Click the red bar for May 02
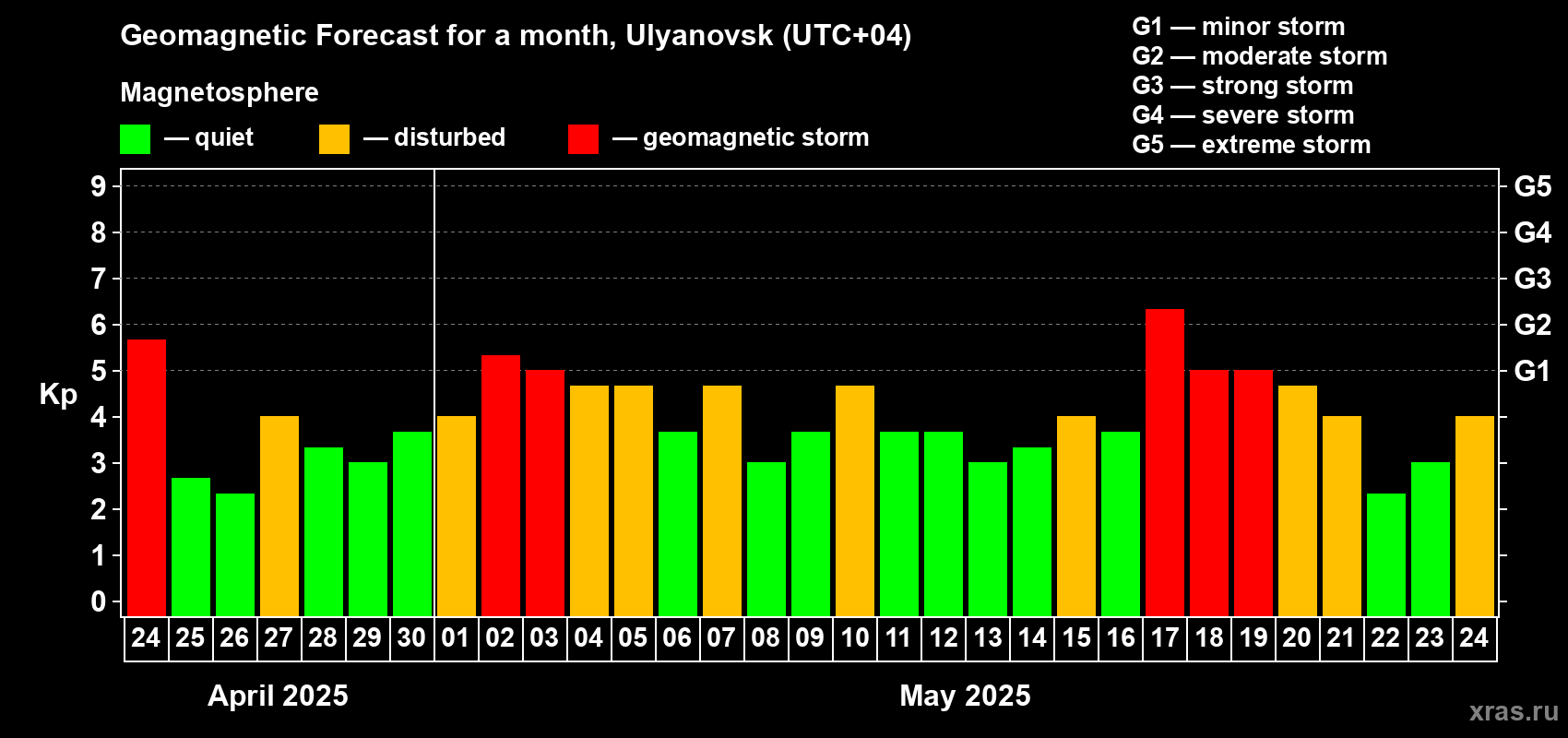This screenshot has width=1568, height=738. 501,486
